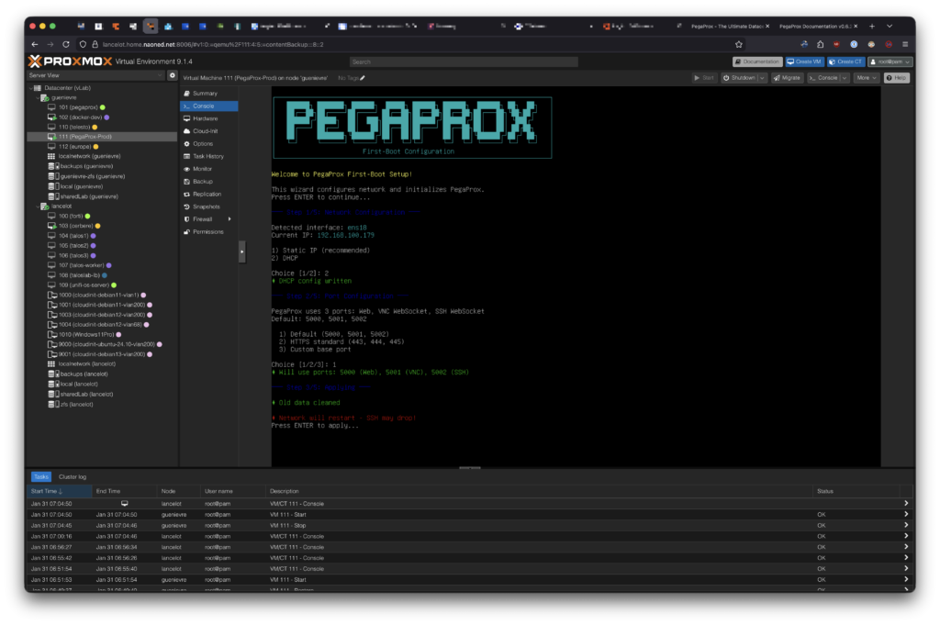Screen dimensions: 940x625
Task: Click the Server View settings gear icon
Action: tap(173, 75)
